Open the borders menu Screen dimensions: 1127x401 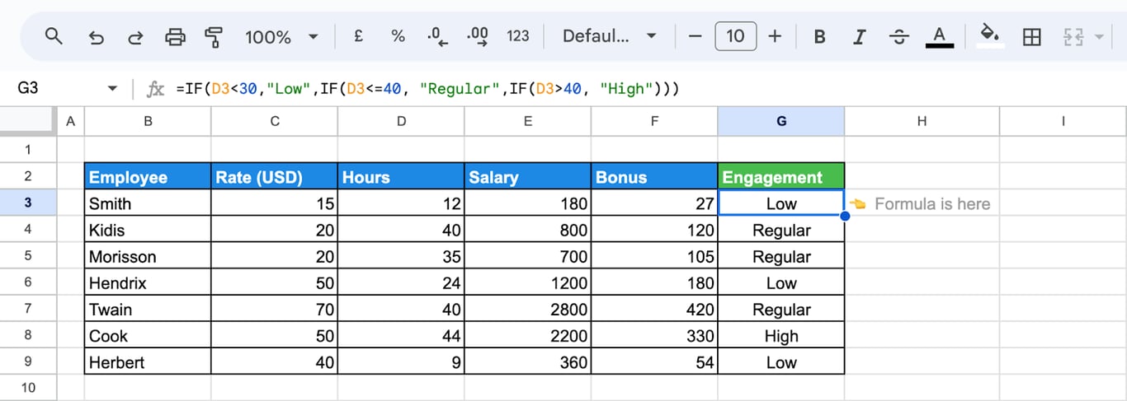click(1031, 37)
